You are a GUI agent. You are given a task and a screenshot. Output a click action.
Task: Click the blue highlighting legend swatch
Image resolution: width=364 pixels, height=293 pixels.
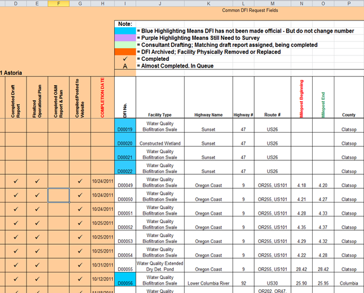click(125, 31)
